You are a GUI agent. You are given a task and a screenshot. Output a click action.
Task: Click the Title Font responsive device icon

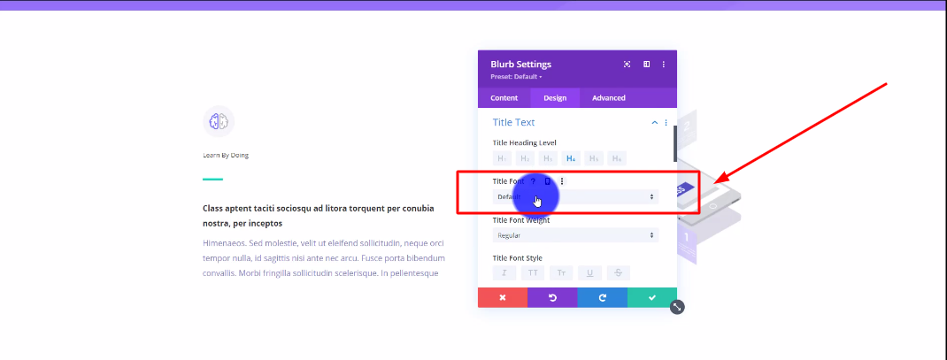[x=547, y=181]
